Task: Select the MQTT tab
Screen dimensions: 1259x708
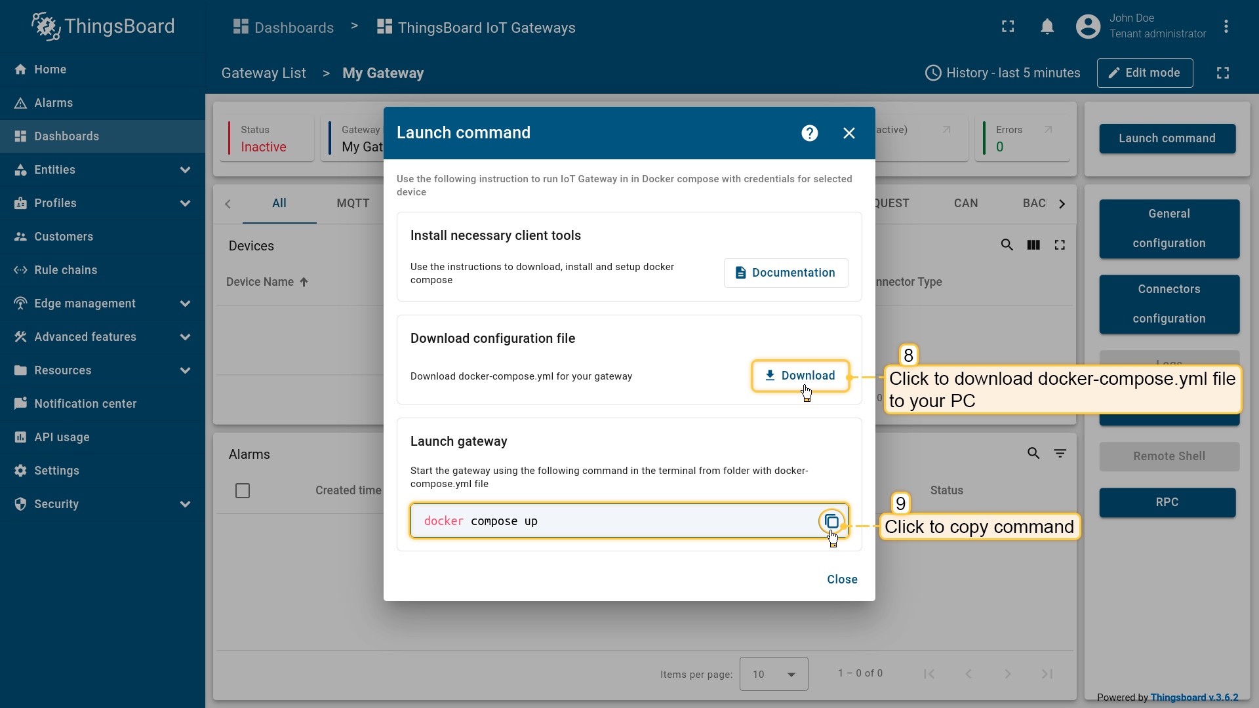Action: coord(353,203)
